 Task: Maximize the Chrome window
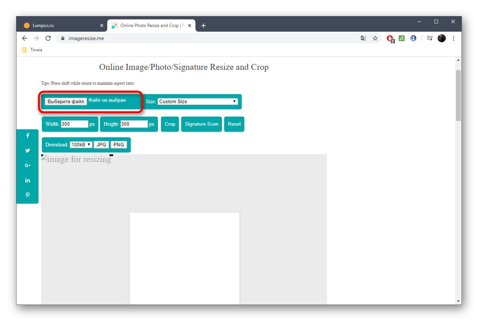pyautogui.click(x=436, y=22)
